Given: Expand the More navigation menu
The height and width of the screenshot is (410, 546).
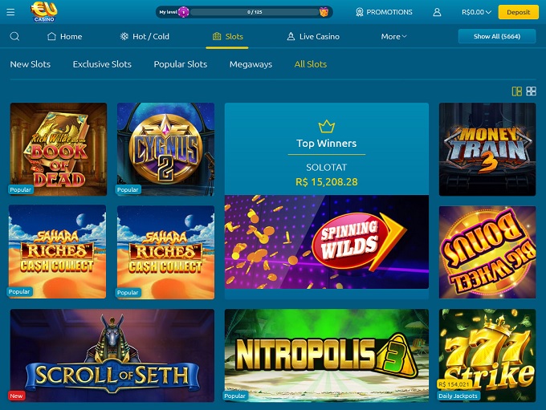Looking at the screenshot, I should point(393,36).
